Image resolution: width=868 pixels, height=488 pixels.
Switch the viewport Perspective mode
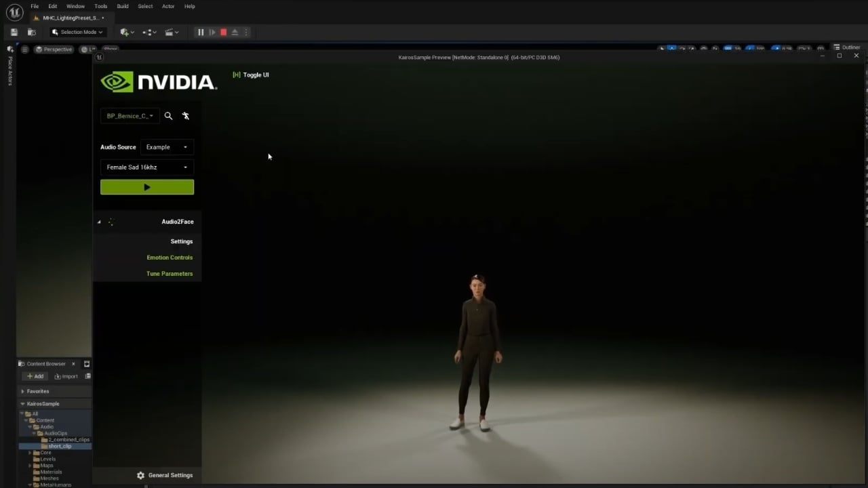coord(54,49)
